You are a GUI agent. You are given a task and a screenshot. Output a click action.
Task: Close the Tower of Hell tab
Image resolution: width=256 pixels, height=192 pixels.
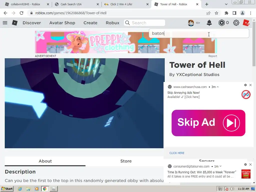pos(197,4)
